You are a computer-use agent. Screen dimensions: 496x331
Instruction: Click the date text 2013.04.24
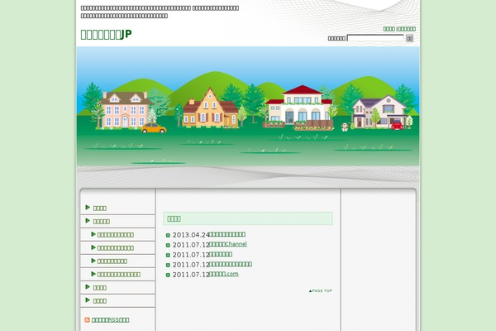191,235
